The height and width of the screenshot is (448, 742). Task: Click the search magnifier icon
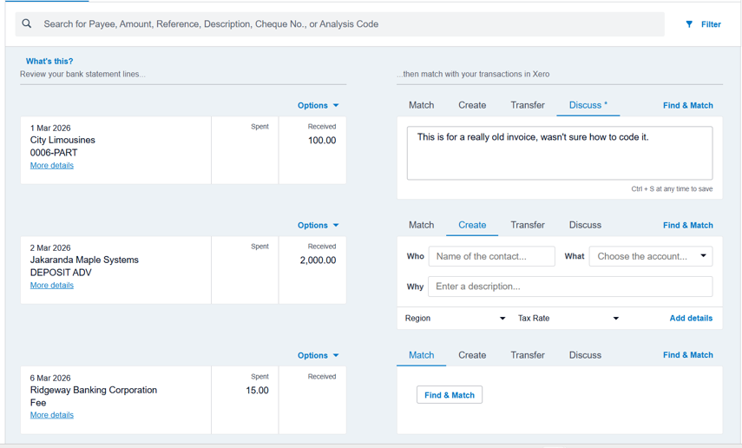27,24
